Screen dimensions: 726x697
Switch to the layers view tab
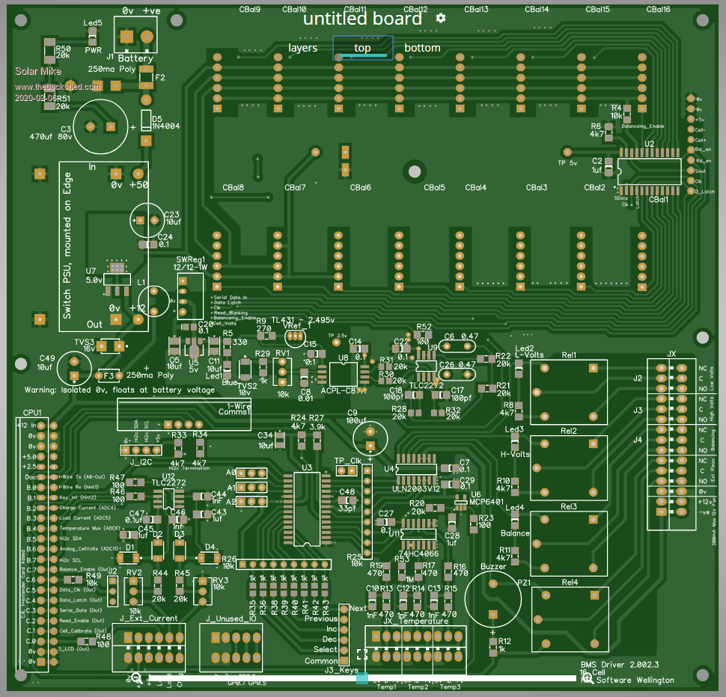pos(303,48)
